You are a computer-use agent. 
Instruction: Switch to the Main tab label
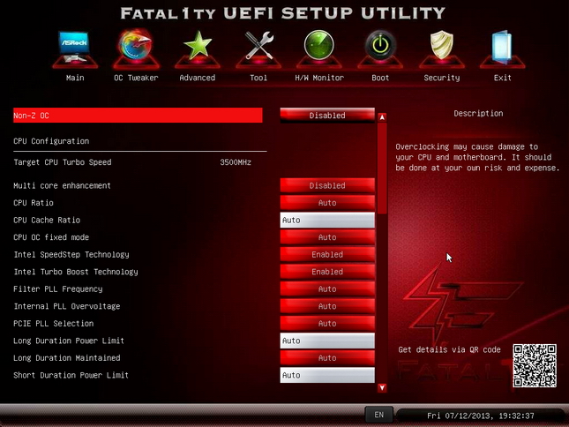(75, 78)
